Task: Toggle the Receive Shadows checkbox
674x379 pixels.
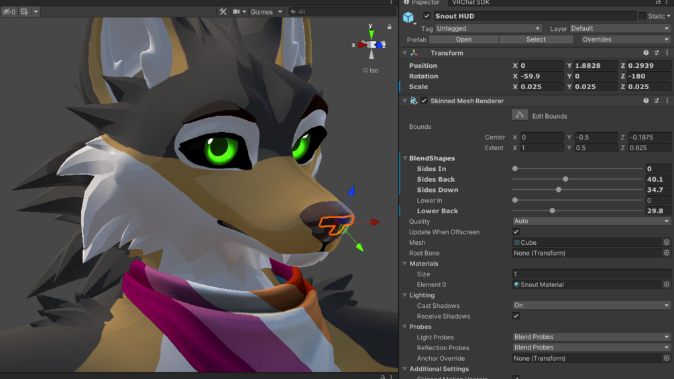Action: [x=516, y=316]
